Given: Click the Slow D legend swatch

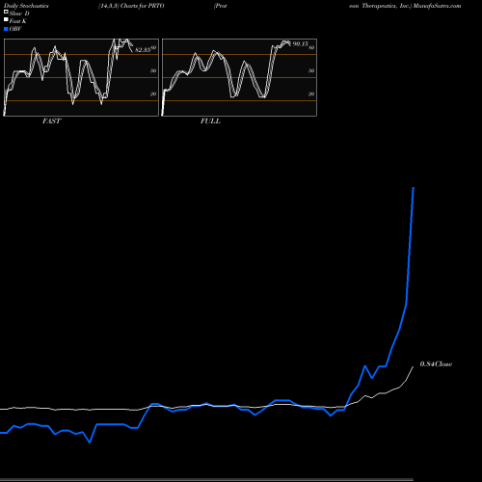Looking at the screenshot, I should pos(6,12).
